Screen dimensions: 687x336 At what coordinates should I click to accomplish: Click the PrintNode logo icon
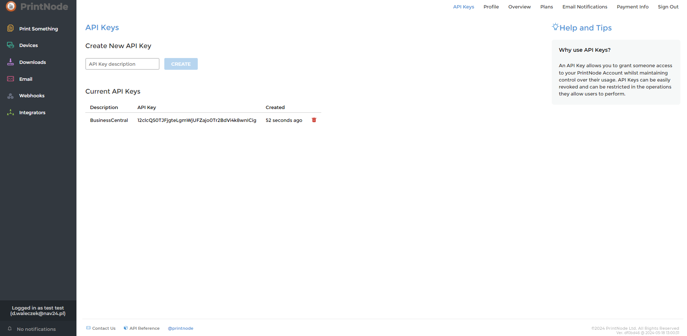point(11,6)
